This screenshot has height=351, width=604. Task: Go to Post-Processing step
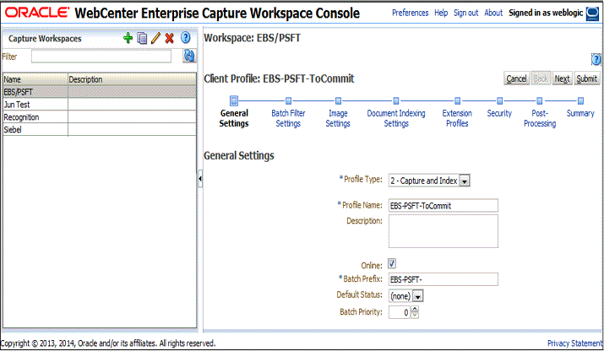[x=540, y=118]
